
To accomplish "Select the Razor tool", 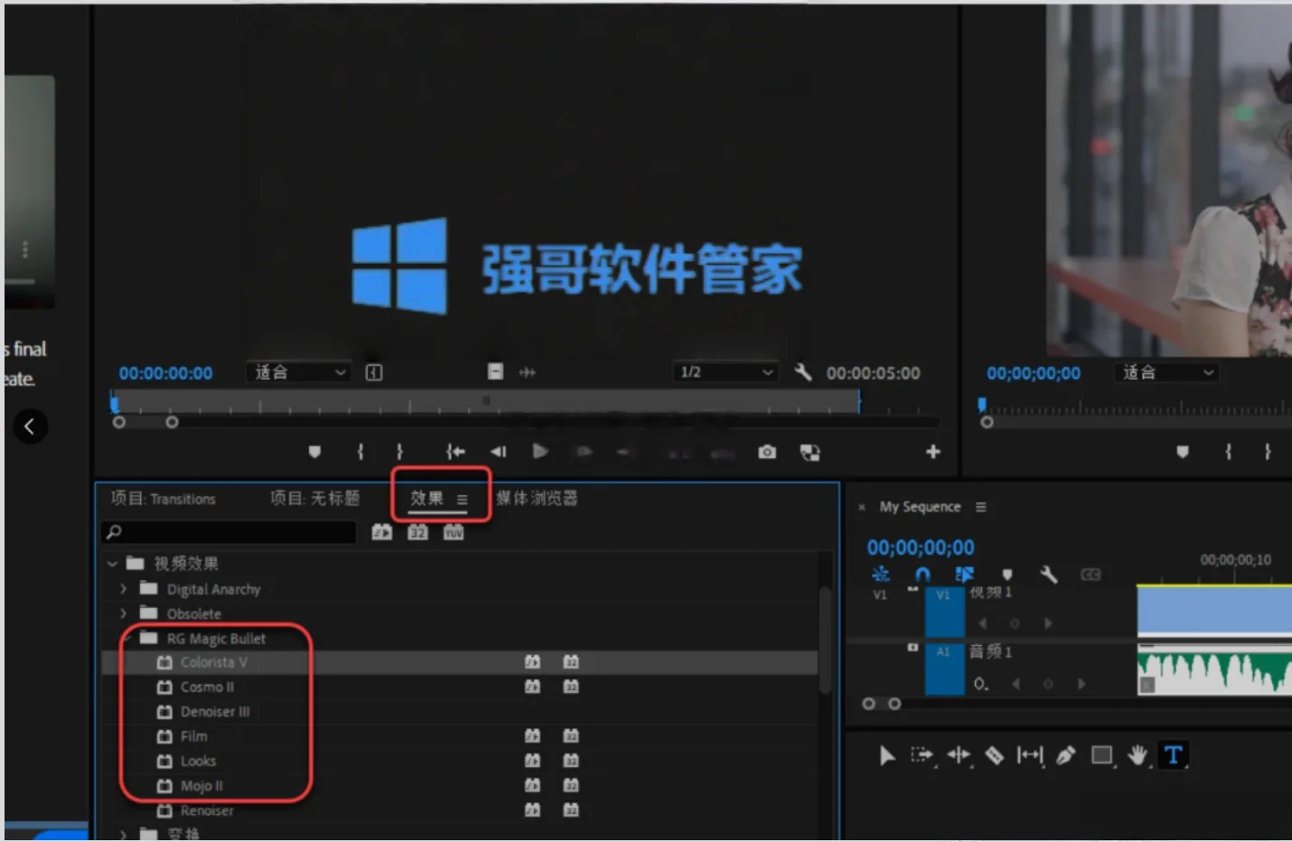I will click(x=994, y=755).
